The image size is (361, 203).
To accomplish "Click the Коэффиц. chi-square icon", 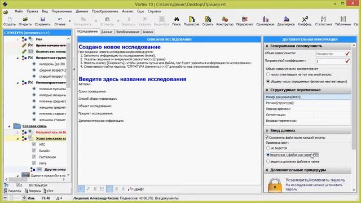I will click(305, 19).
